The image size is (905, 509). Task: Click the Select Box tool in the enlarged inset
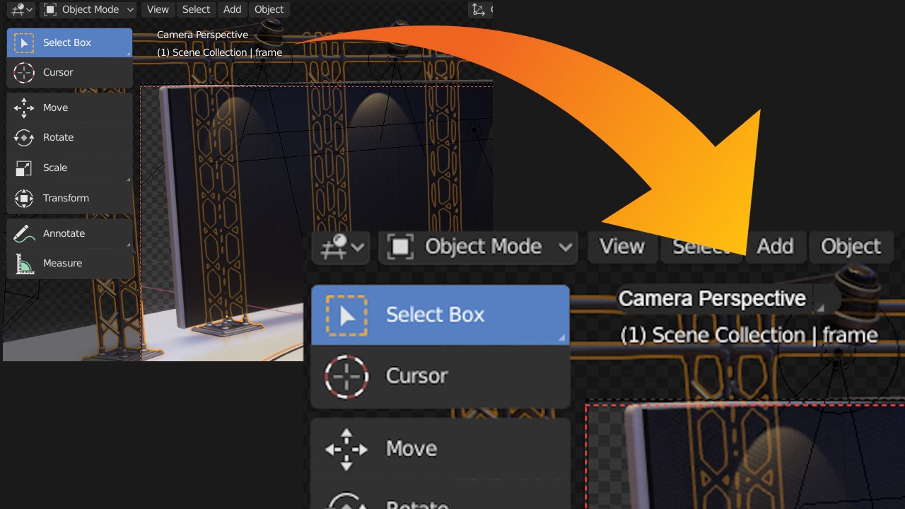(x=440, y=315)
